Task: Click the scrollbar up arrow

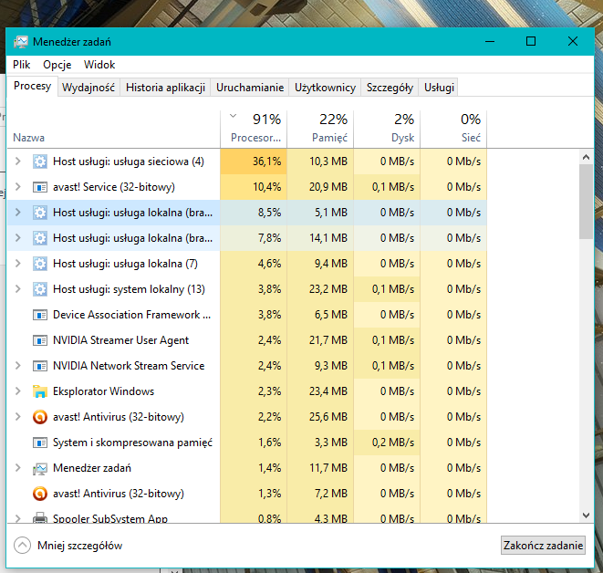Action: coord(586,157)
